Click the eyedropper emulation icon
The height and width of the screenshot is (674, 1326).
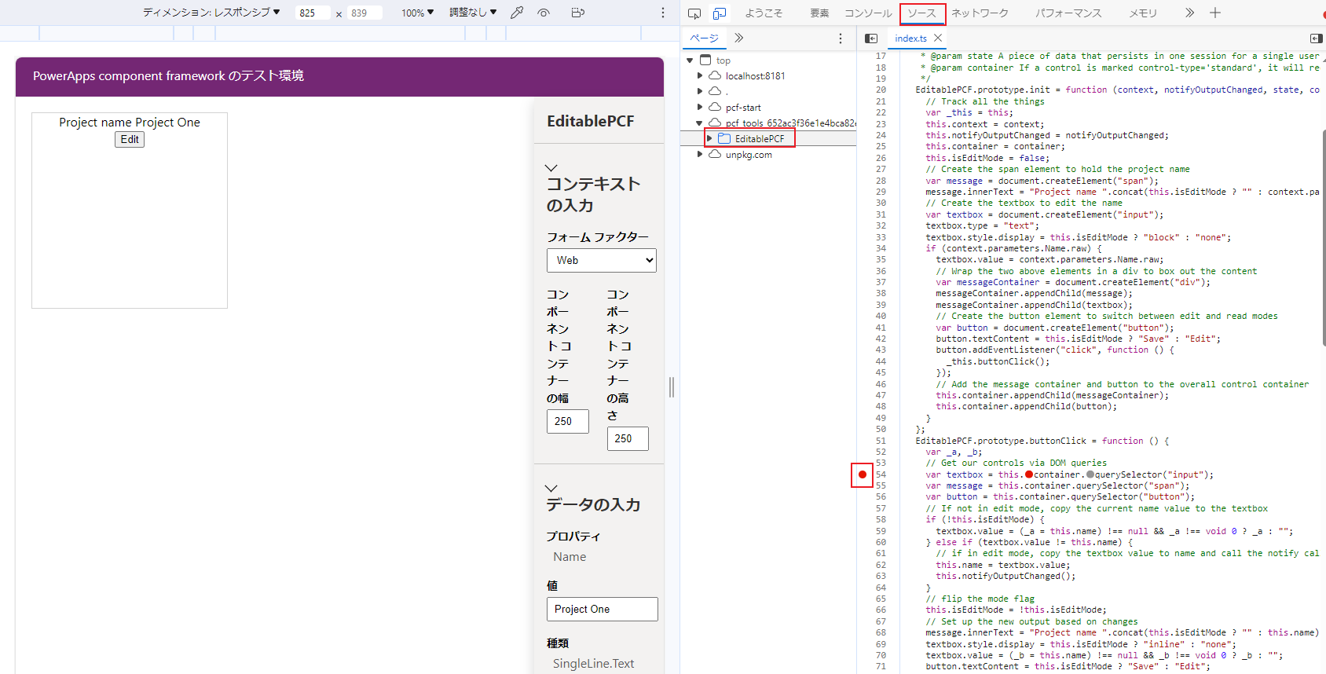click(517, 13)
